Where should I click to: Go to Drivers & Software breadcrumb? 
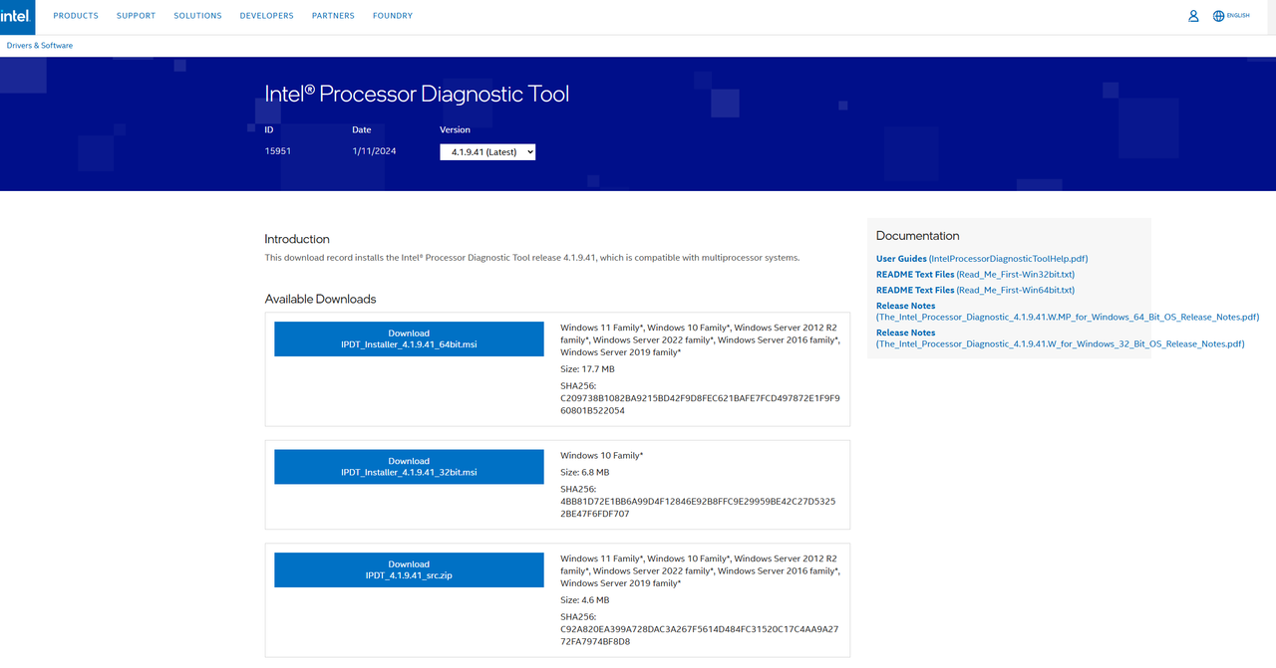[x=40, y=46]
